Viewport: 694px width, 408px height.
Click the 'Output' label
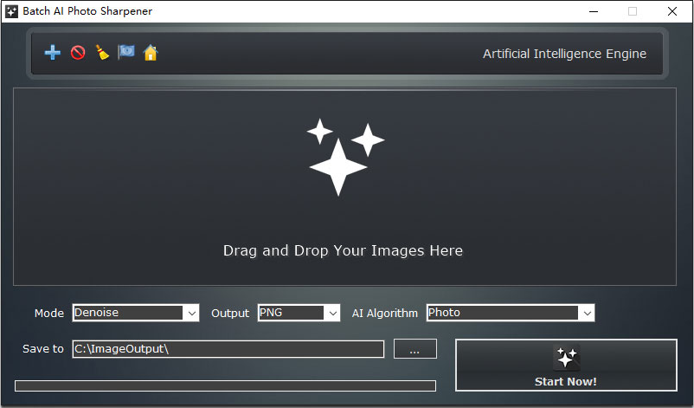point(230,314)
